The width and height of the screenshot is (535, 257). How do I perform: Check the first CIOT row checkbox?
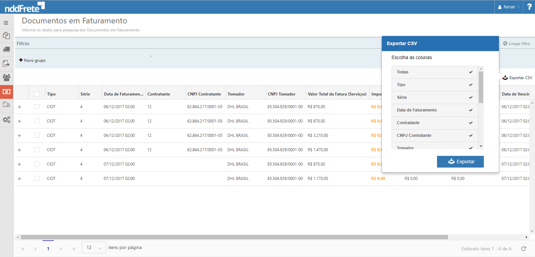coord(37,107)
